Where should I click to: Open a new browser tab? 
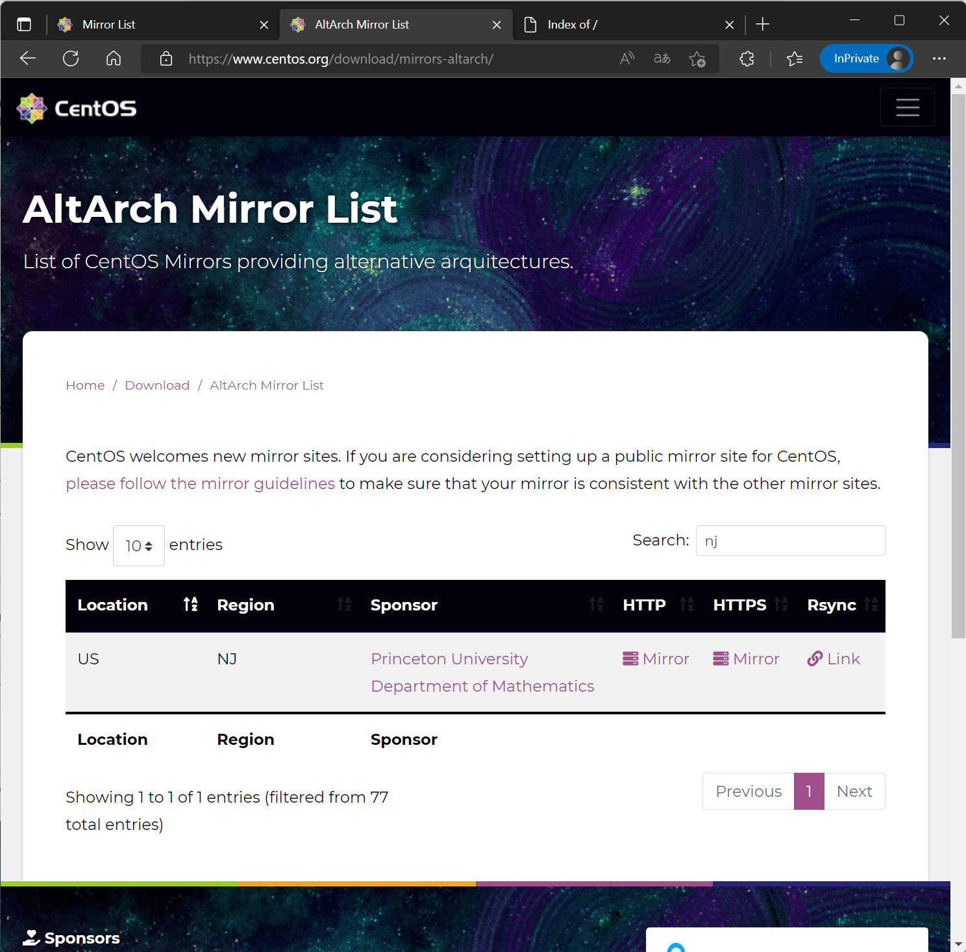coord(763,25)
